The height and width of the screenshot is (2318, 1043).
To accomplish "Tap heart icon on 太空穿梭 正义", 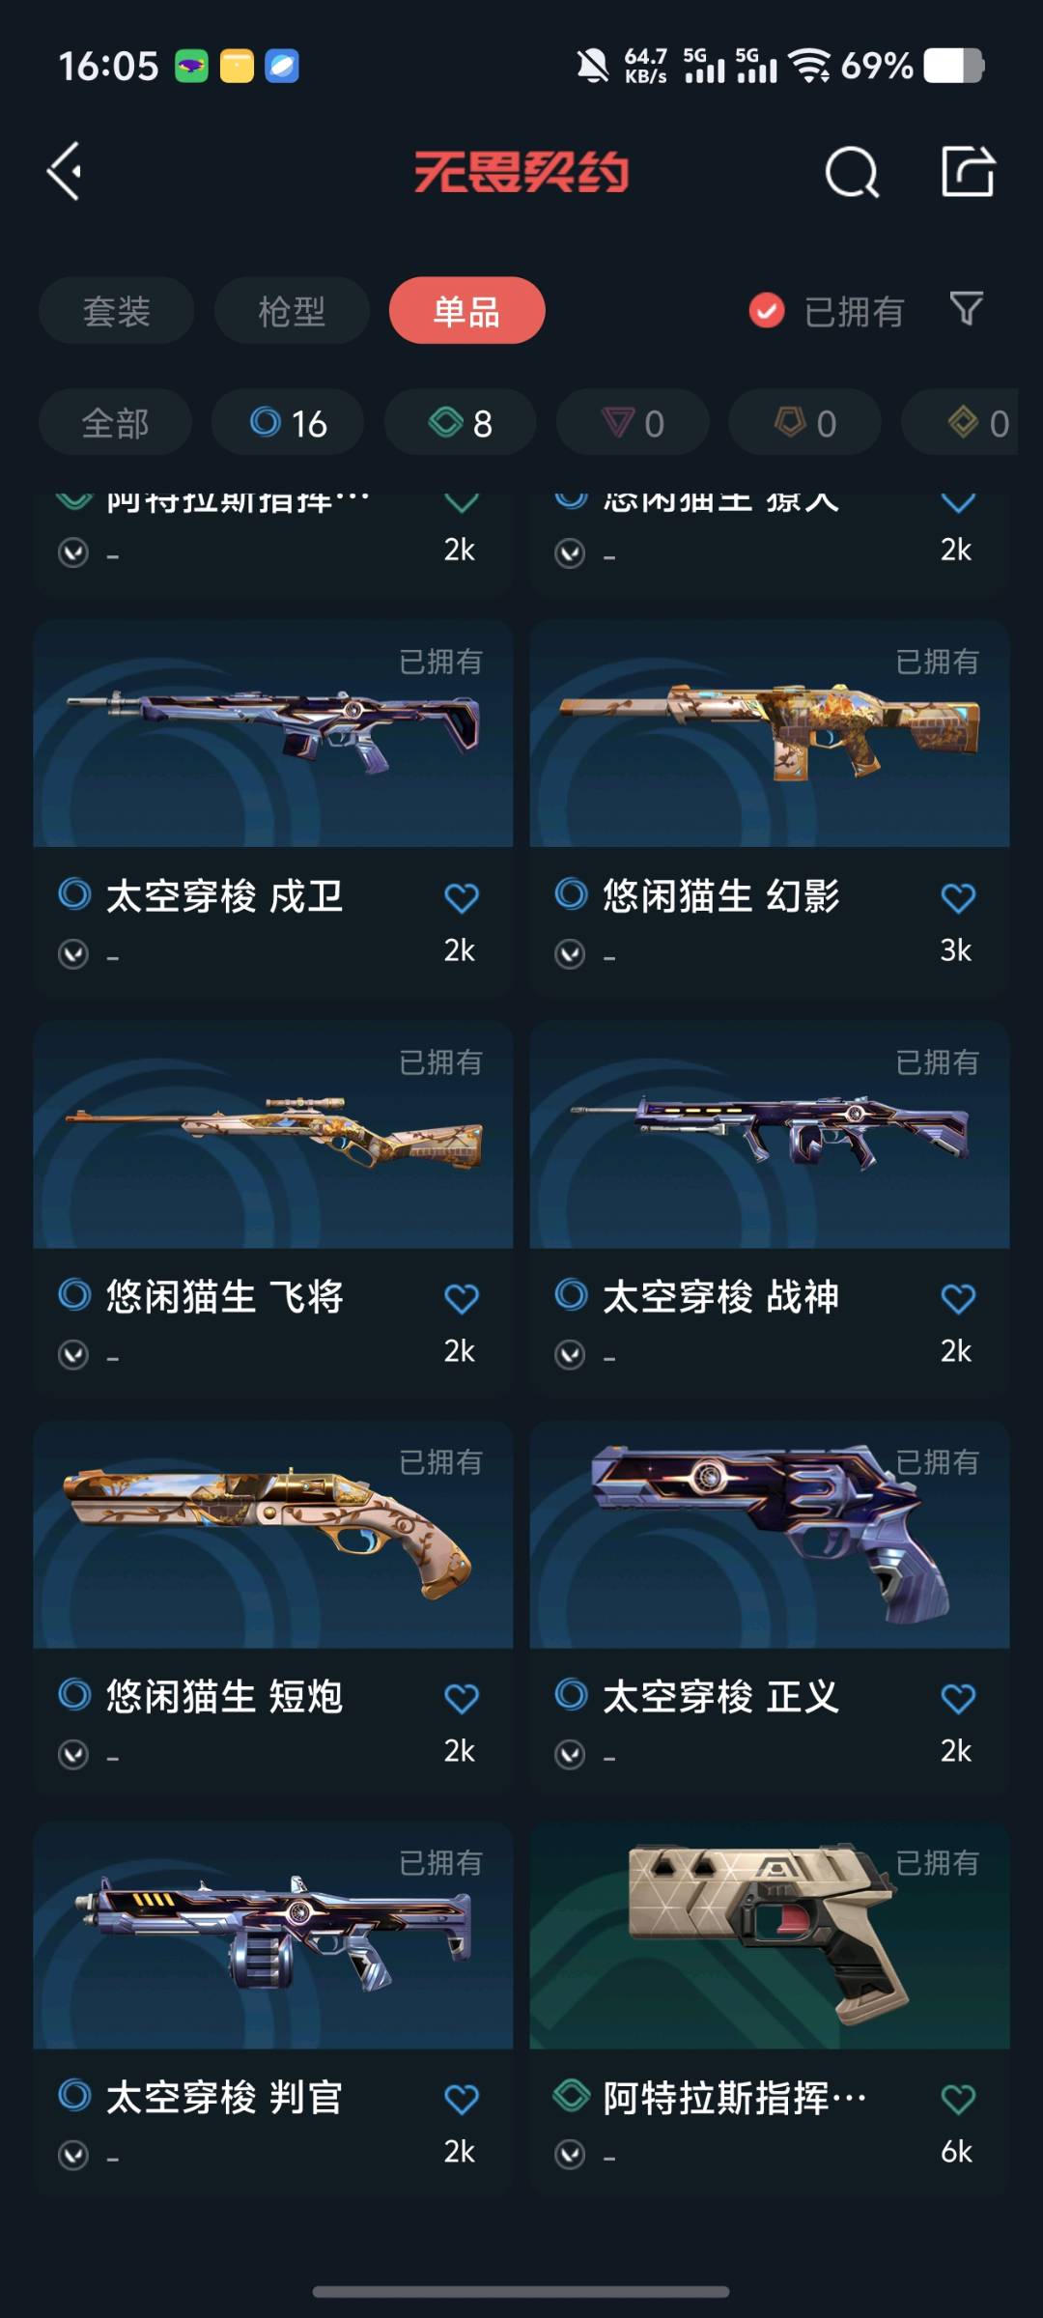I will [958, 1698].
